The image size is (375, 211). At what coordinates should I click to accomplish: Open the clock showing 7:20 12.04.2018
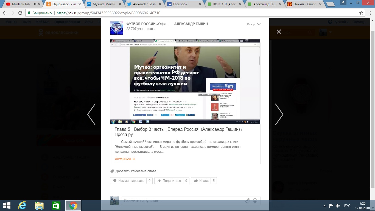[362, 206]
